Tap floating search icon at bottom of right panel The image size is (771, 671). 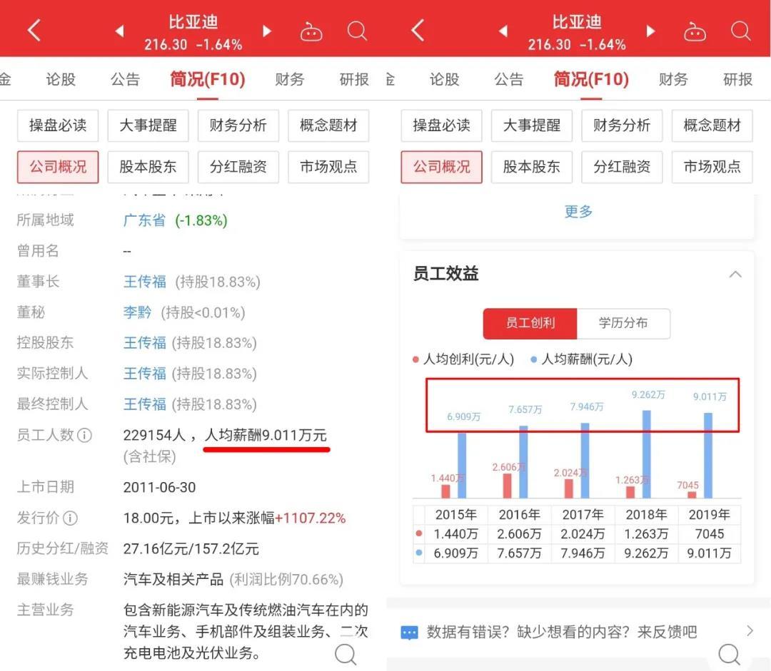pyautogui.click(x=729, y=655)
